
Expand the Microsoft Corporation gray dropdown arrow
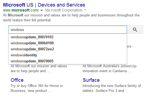click(x=85, y=10)
